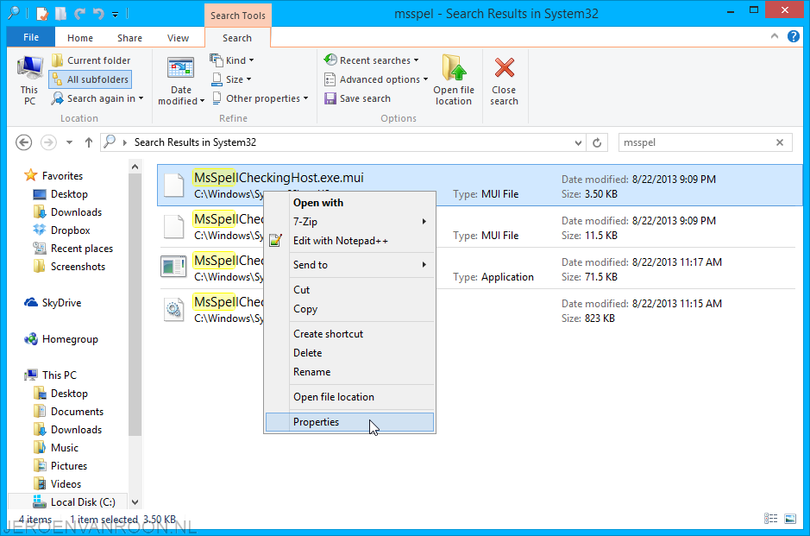Switch to the Home ribbon tab

(80, 38)
